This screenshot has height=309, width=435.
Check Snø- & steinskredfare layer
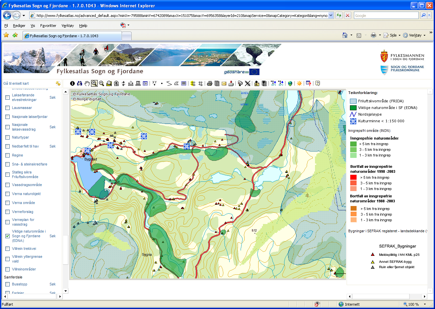coord(7,164)
